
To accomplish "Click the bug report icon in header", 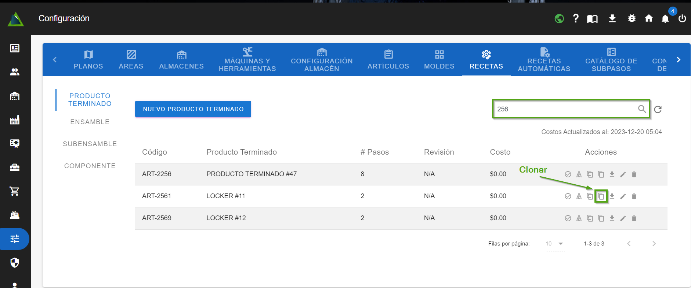I will pos(632,19).
